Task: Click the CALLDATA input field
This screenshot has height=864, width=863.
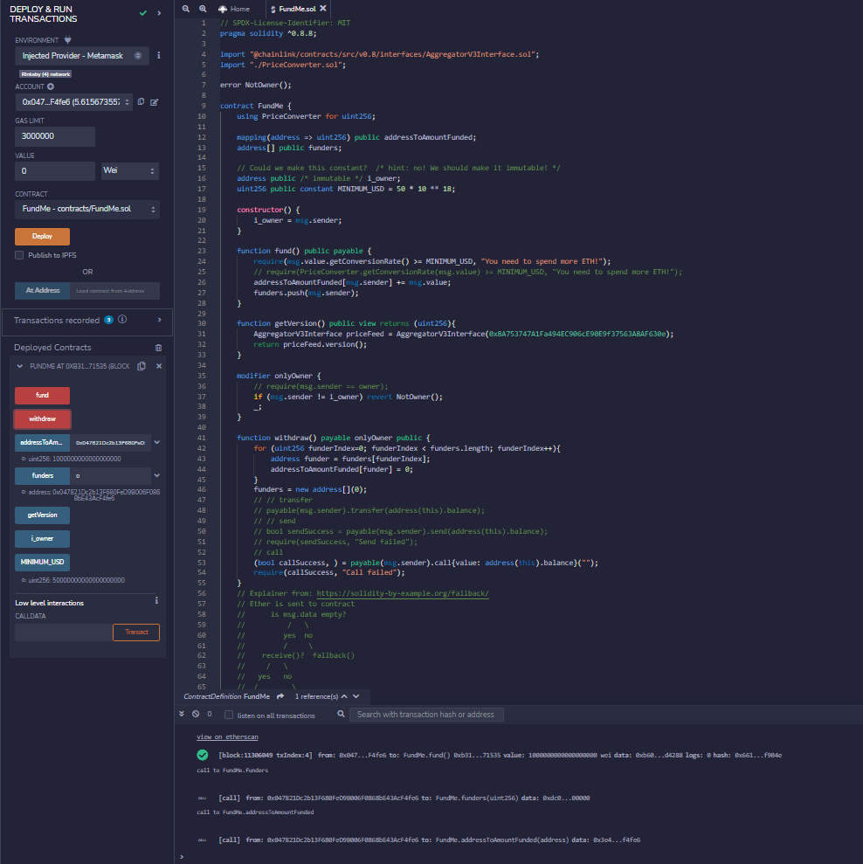Action: coord(64,632)
